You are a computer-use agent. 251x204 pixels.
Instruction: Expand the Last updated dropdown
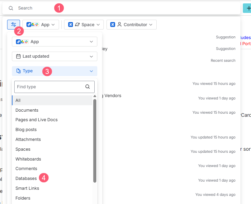point(55,56)
